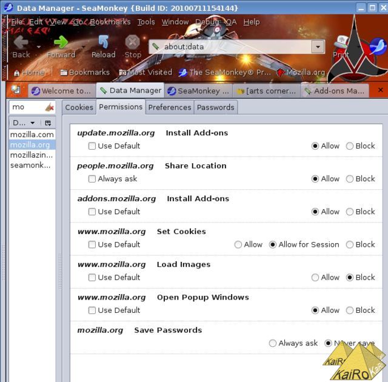Viewport: 388px width, 382px height.
Task: Open the Bookmarks folder in toolbar
Action: pyautogui.click(x=85, y=73)
